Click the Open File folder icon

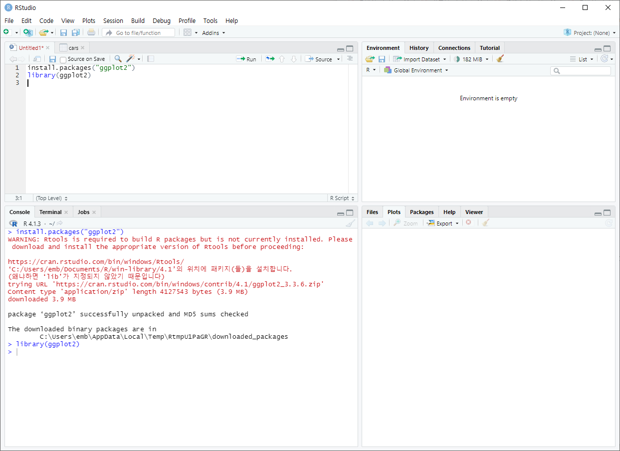[43, 32]
